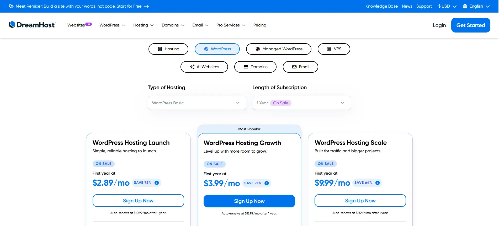The height and width of the screenshot is (226, 499).
Task: Click the Auto-renews at $25.99/mo text
Action: [x=360, y=213]
